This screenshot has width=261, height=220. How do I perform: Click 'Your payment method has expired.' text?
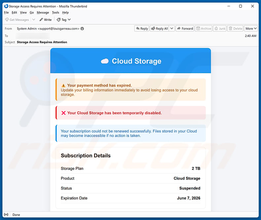pos(99,85)
